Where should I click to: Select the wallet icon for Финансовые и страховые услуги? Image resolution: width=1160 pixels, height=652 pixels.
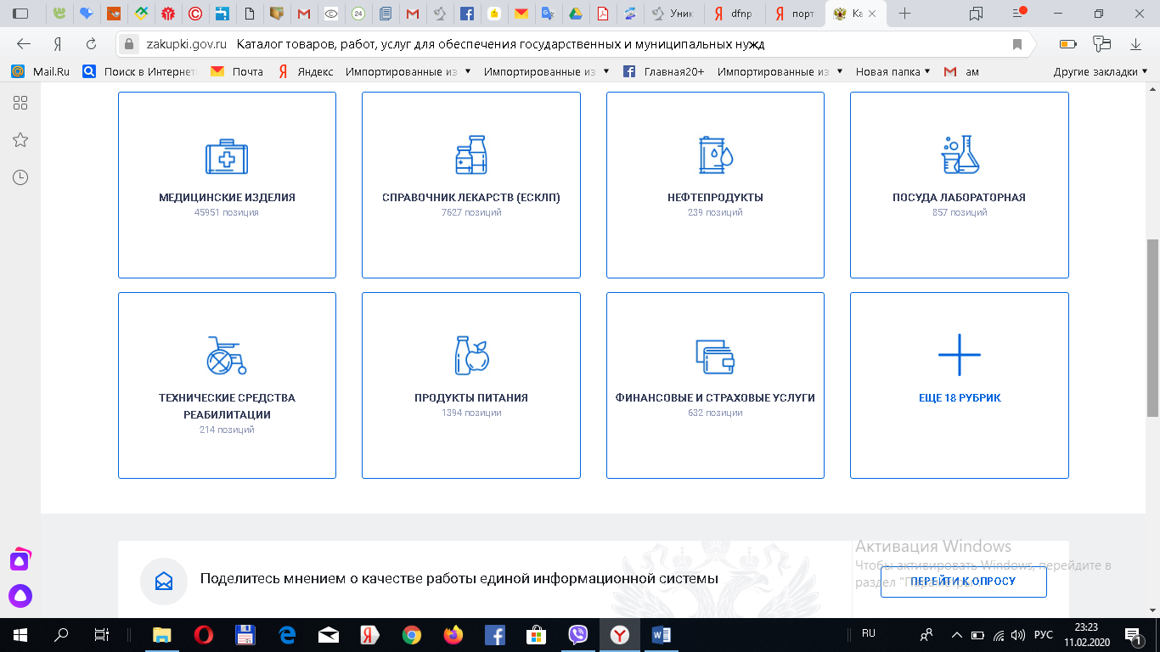tap(715, 357)
